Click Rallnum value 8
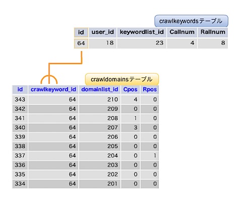This screenshot has width=242, height=197. (213, 43)
